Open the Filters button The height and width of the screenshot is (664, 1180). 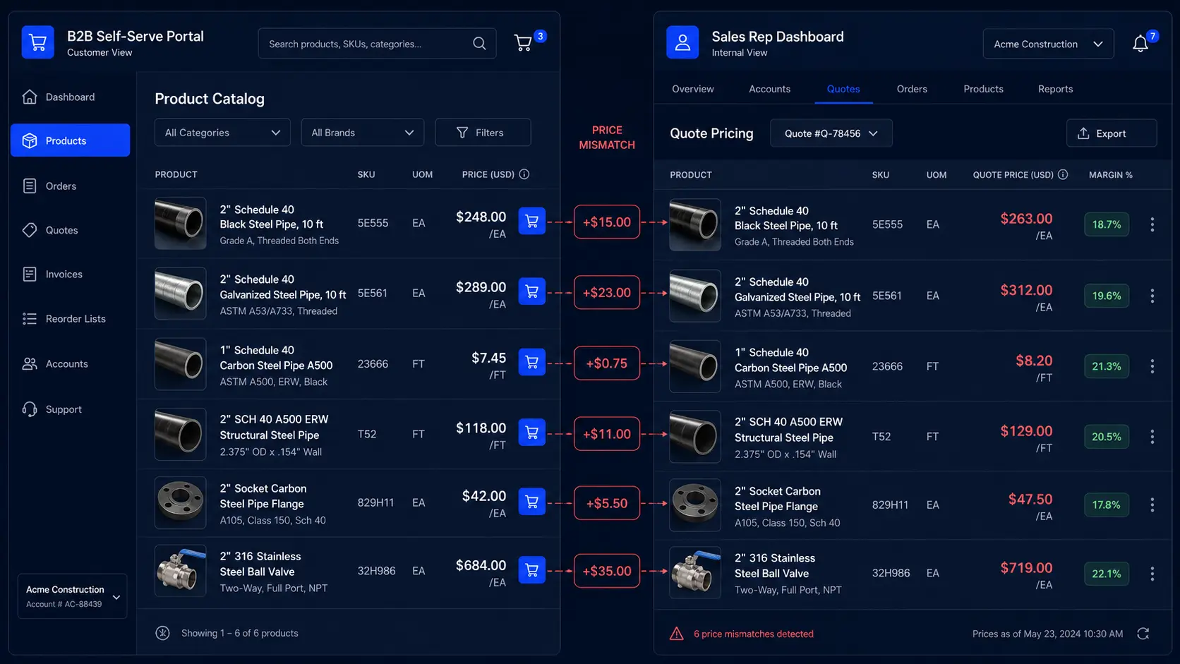point(483,133)
